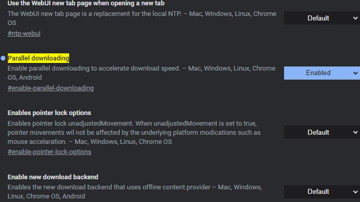
Task: Click the WebUI new tab page flag heading
Action: click(86, 3)
